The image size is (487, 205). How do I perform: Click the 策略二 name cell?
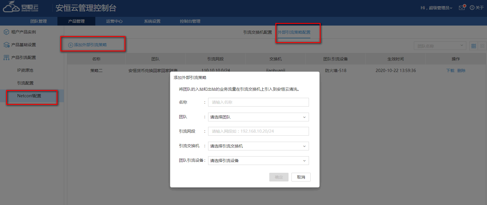pos(96,71)
